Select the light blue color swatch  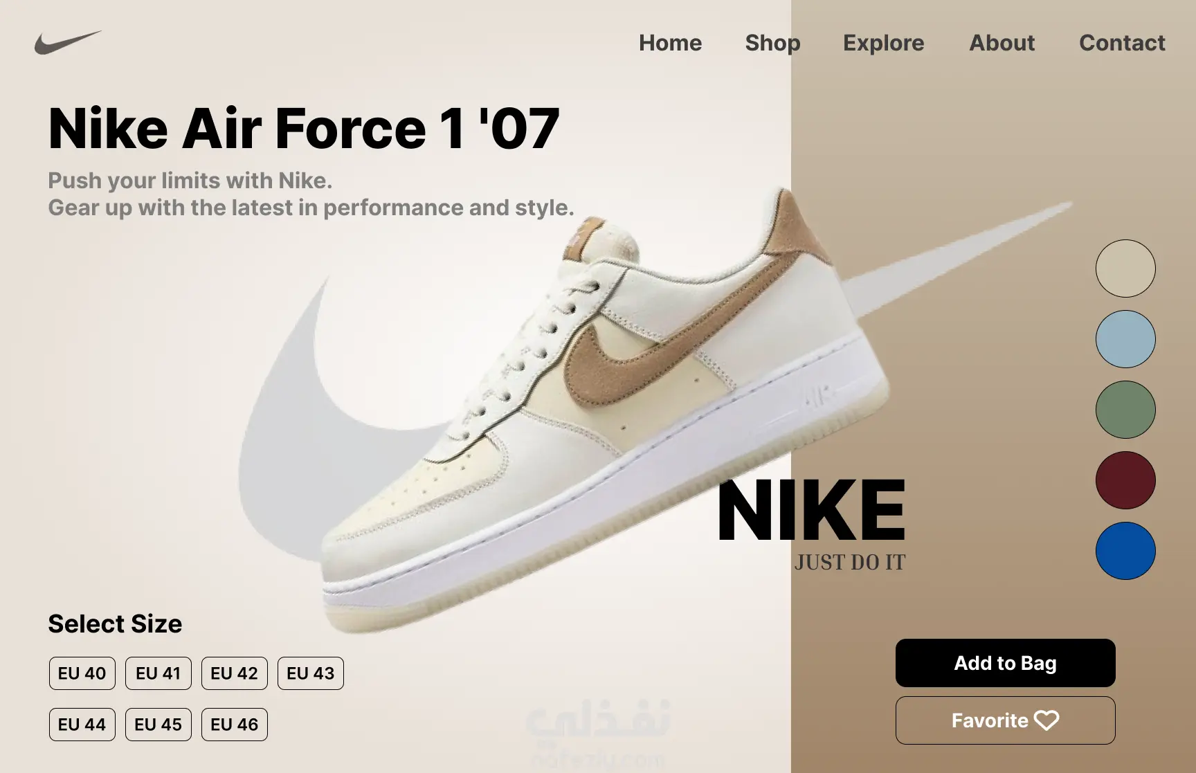pos(1125,339)
